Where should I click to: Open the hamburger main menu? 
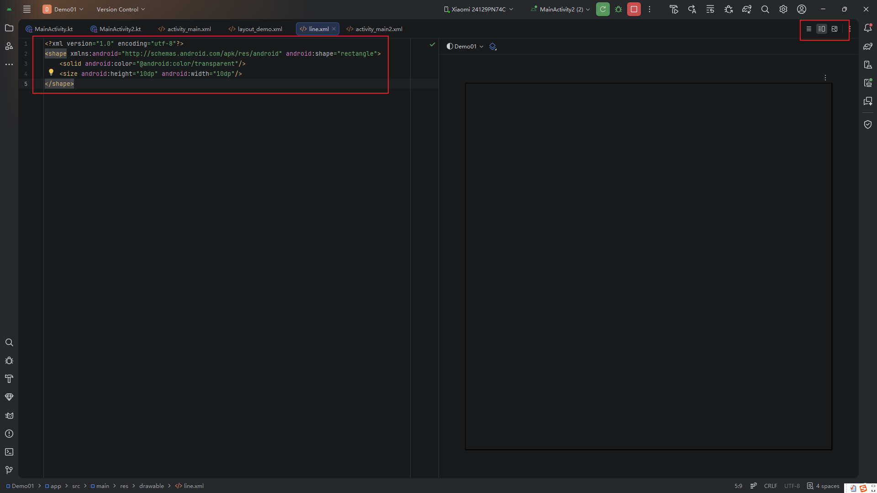(x=27, y=9)
